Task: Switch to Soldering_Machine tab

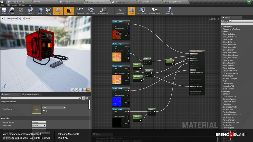Action: (x=174, y=2)
